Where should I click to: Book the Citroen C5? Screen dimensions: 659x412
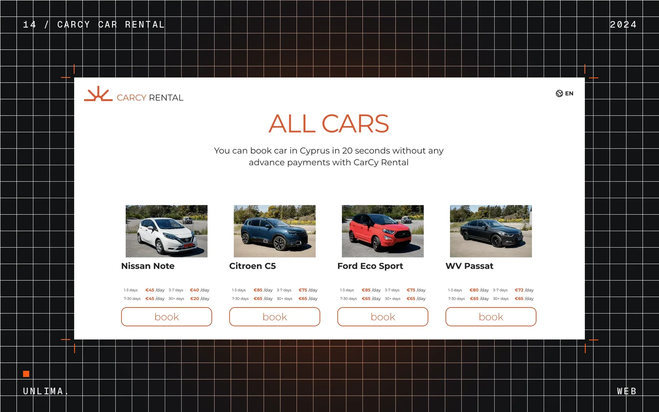[275, 317]
